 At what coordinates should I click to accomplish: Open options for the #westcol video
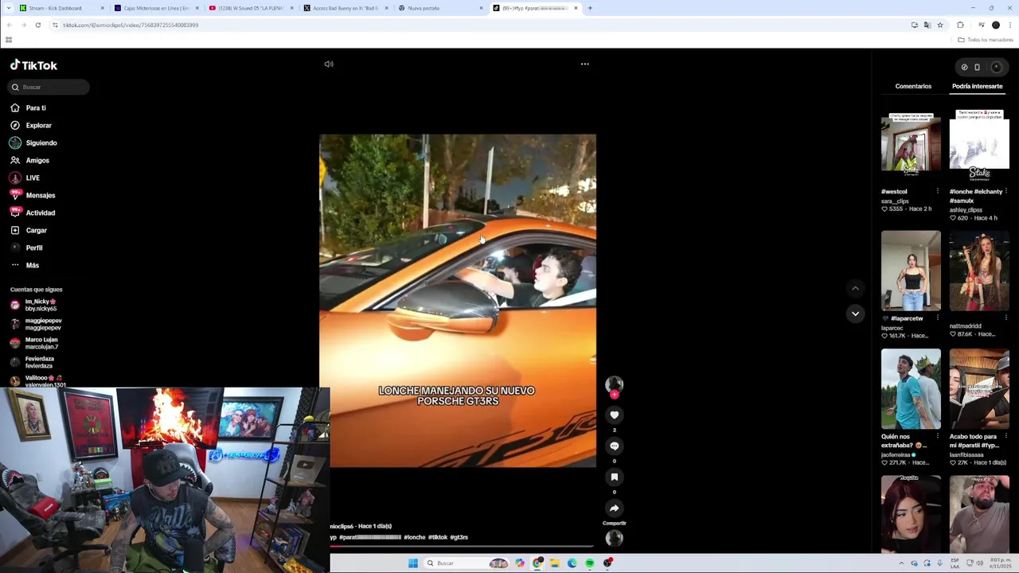point(937,191)
